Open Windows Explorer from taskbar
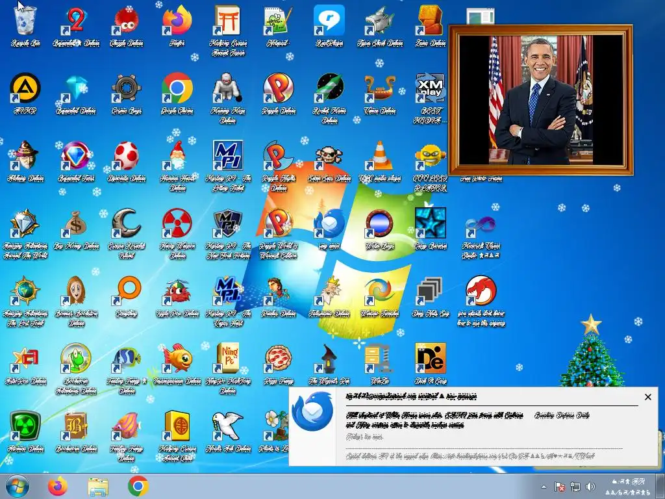665x499 pixels. click(x=98, y=486)
